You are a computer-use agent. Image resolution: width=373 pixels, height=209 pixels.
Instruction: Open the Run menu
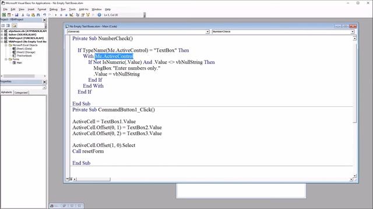point(63,9)
